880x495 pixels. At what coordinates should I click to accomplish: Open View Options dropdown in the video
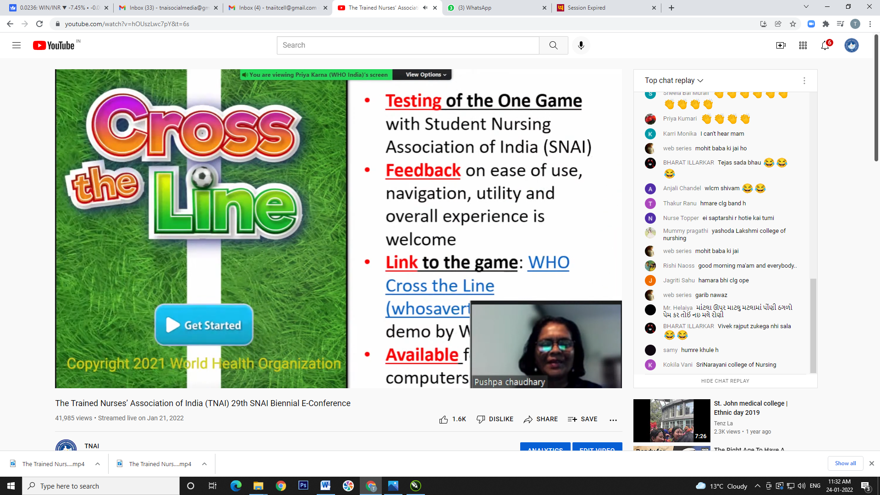click(425, 75)
